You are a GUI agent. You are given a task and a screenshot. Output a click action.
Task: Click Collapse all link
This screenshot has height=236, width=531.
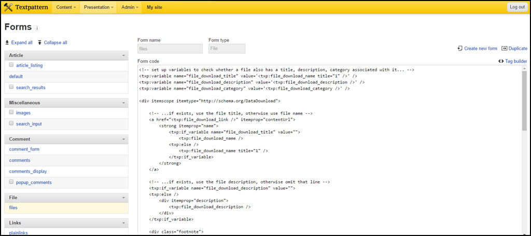(x=55, y=42)
